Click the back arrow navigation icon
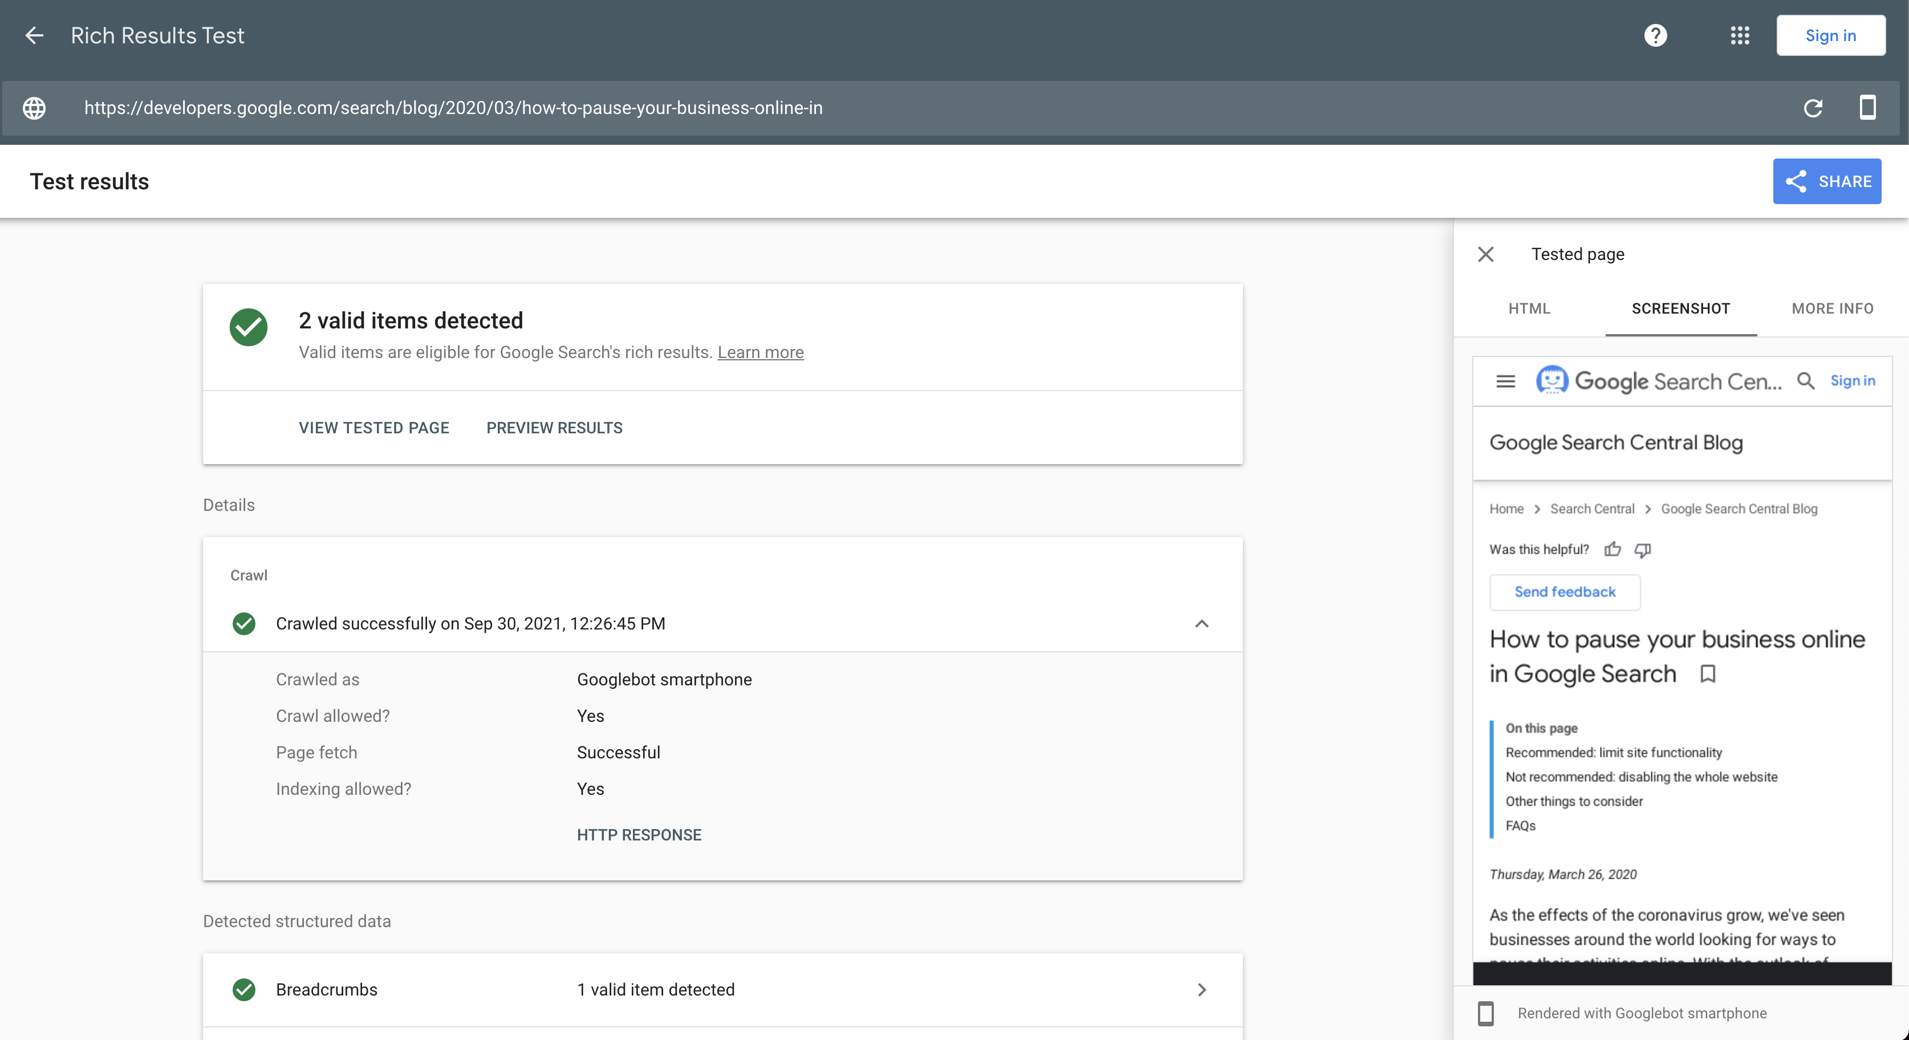This screenshot has width=1909, height=1040. click(35, 35)
